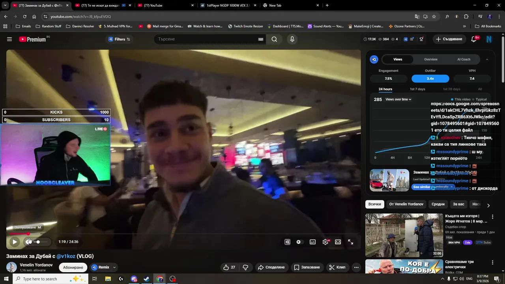The image size is (505, 284).
Task: Open the Filters option beside the logo
Action: [x=119, y=39]
